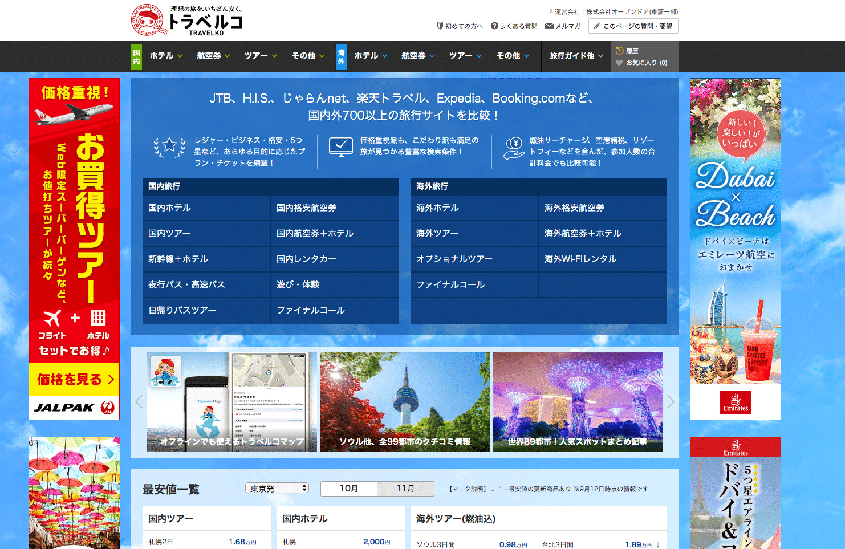
Task: Open 国内ツアー search
Action: 206,234
